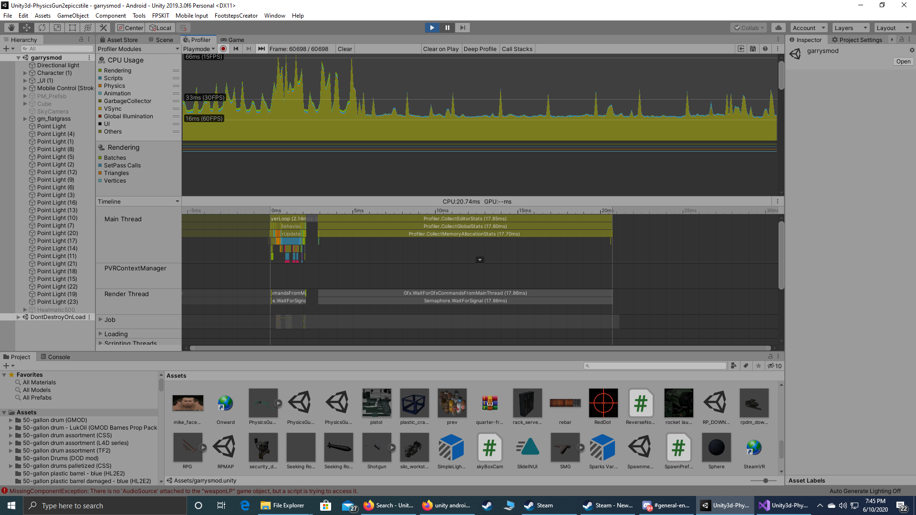Toggle Deep Profile mode
Screen dimensions: 916x515
[x=480, y=49]
